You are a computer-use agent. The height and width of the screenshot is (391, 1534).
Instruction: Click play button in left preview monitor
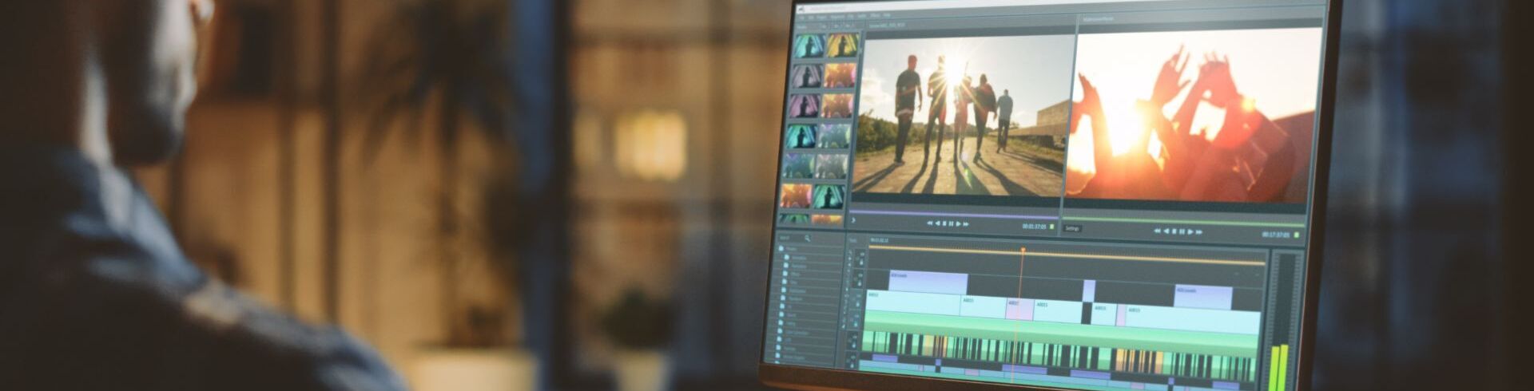click(958, 224)
